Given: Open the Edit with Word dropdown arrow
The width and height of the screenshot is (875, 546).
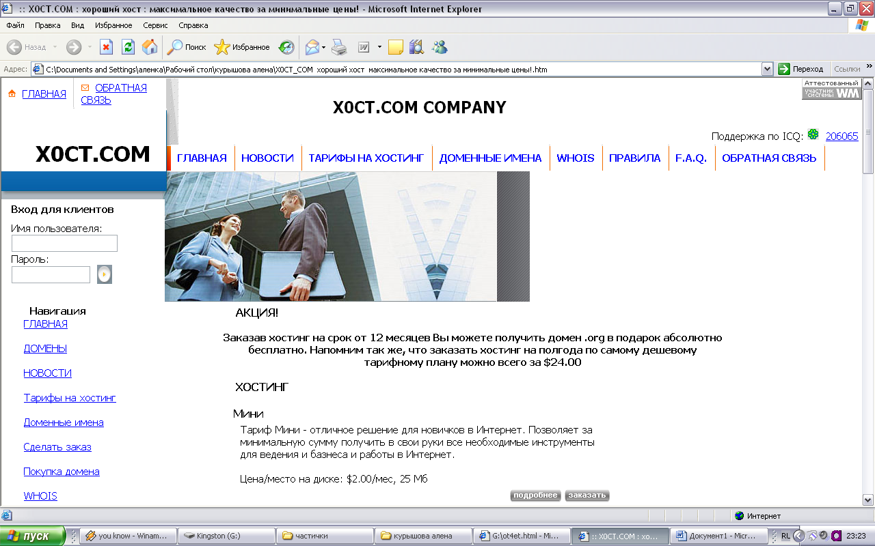Looking at the screenshot, I should coord(379,47).
